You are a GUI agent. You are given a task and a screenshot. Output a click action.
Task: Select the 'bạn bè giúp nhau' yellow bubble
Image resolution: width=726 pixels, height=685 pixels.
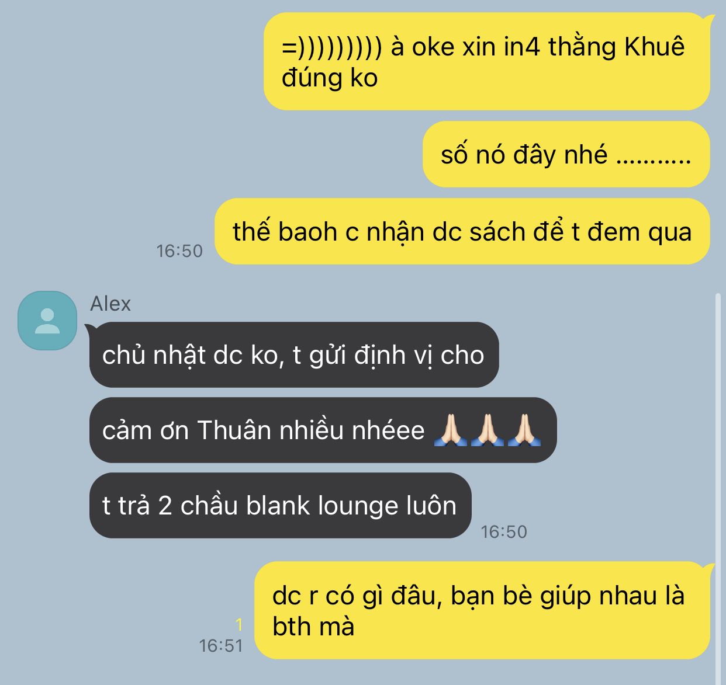[483, 610]
